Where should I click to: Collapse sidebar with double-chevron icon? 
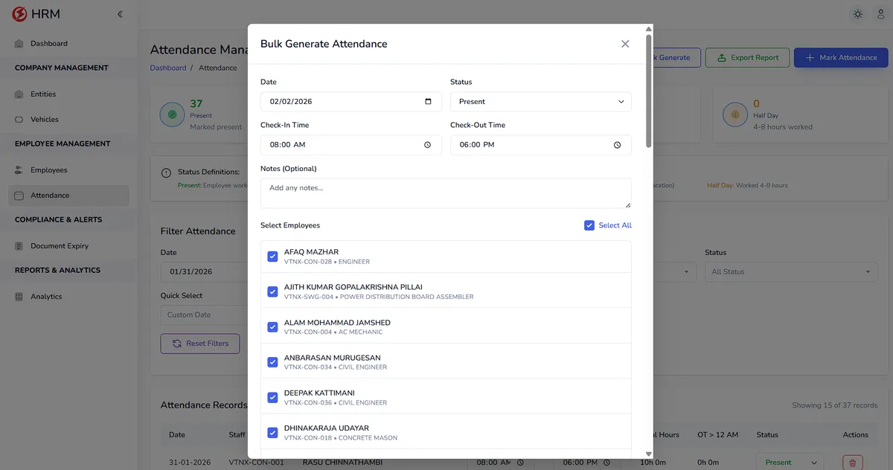click(x=120, y=14)
